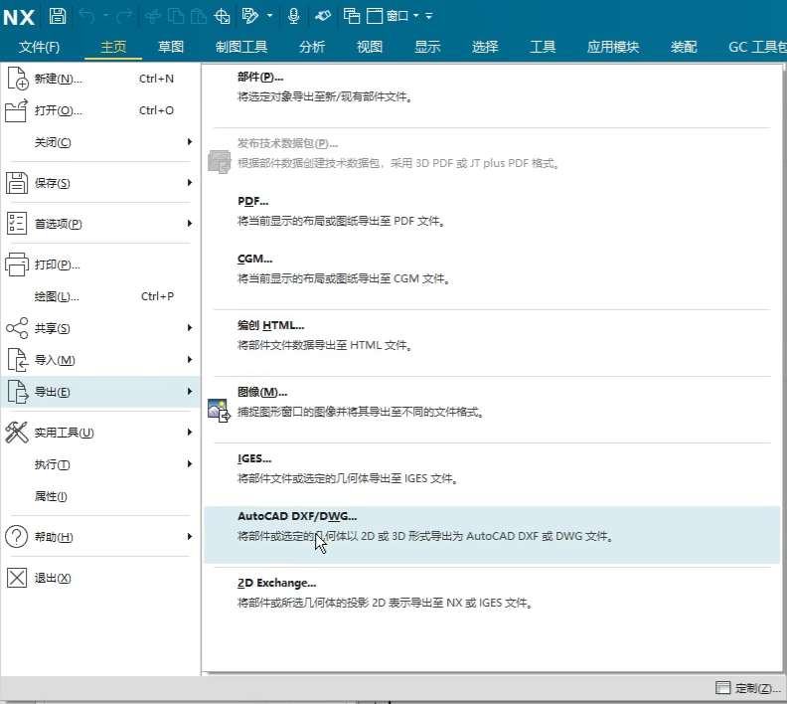Click the disk-with-pencil toolbar icon

pyautogui.click(x=250, y=16)
